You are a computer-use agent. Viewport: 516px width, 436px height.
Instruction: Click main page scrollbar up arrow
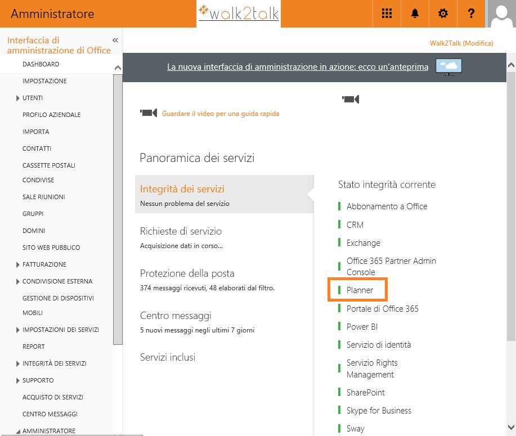tap(511, 65)
